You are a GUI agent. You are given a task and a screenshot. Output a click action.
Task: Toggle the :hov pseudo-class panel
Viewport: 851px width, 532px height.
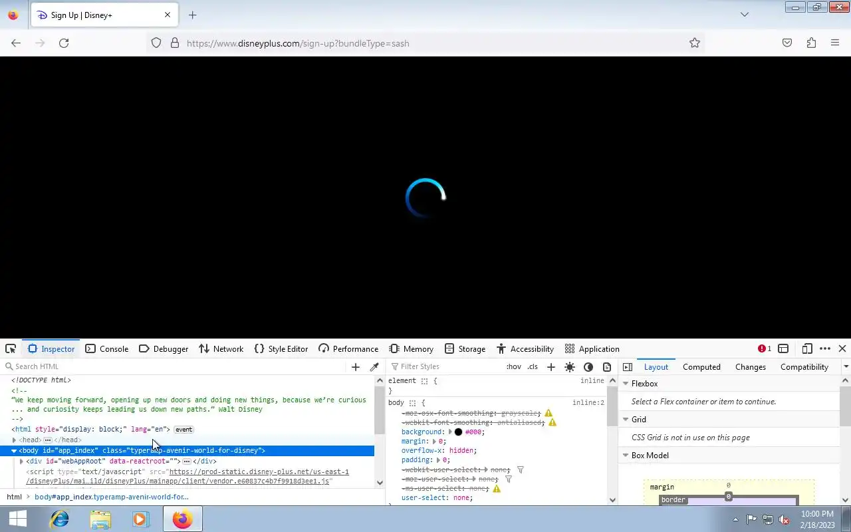coord(514,366)
